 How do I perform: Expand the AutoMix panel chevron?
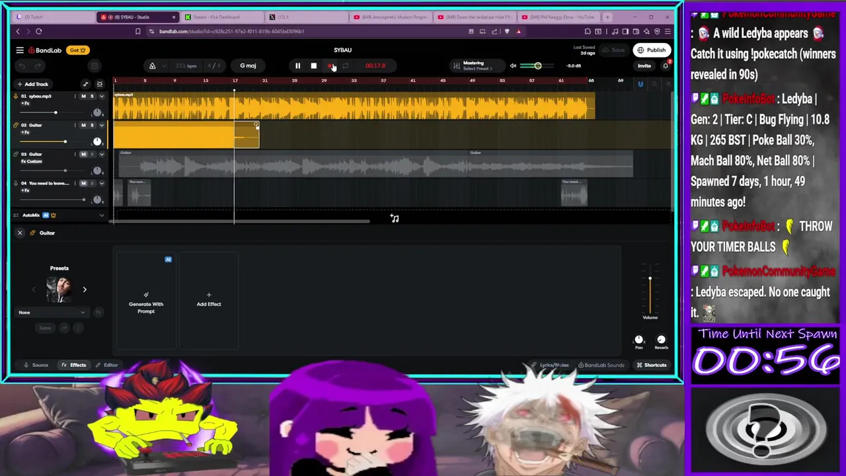pyautogui.click(x=101, y=215)
